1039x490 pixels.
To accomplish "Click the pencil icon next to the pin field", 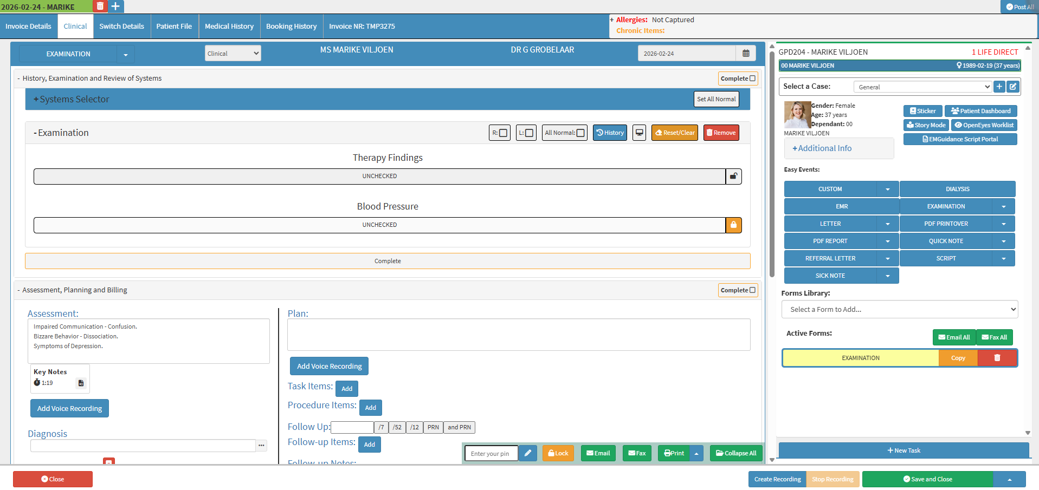I will click(x=527, y=453).
